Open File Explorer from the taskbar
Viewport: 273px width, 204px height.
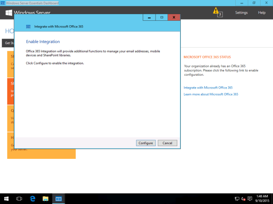(45, 199)
